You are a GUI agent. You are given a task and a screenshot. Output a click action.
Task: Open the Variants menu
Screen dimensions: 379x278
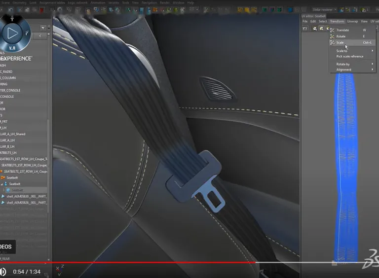(114, 2)
